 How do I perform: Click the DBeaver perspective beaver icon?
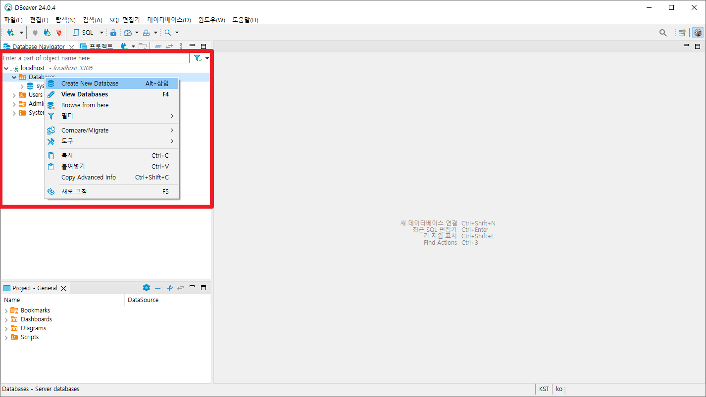click(x=698, y=33)
